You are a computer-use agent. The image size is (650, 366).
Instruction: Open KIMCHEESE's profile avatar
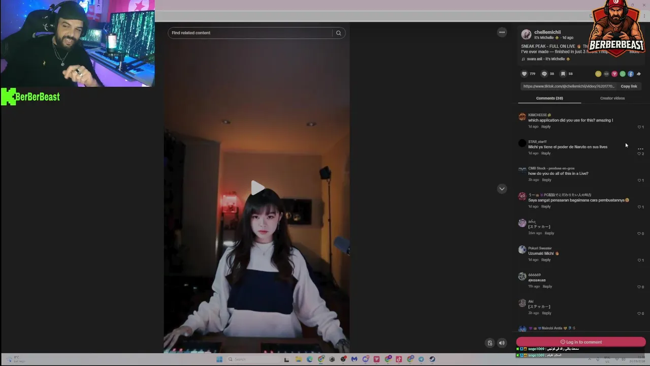point(522,117)
